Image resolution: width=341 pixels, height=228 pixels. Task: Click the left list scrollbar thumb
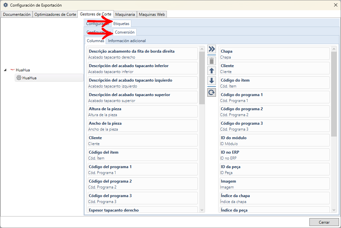click(x=202, y=78)
